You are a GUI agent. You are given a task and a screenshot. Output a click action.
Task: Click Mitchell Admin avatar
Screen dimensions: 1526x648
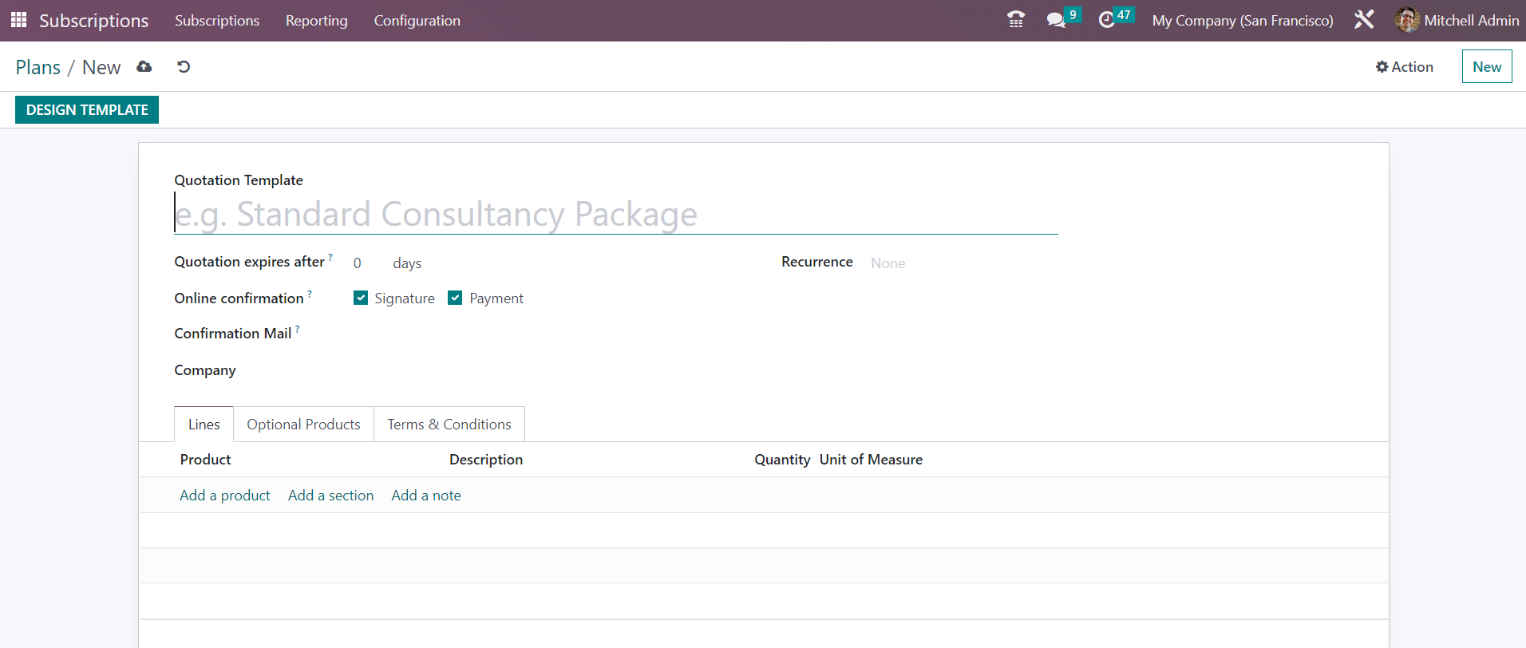pyautogui.click(x=1406, y=20)
